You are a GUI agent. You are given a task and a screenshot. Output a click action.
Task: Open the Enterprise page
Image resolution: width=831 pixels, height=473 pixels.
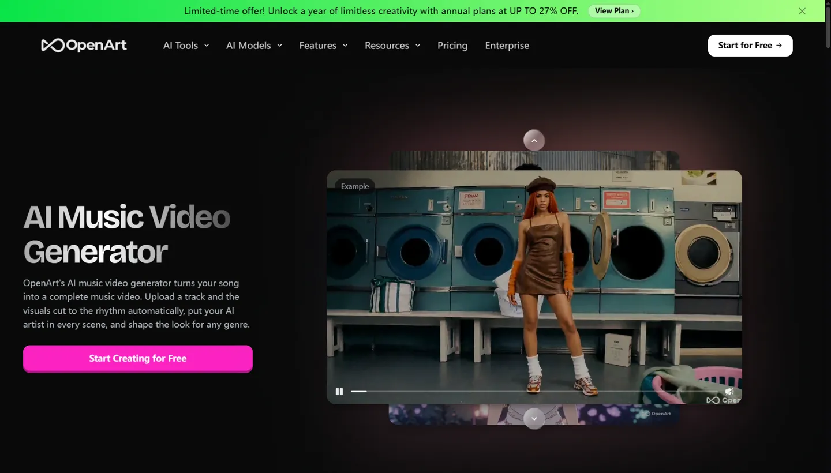(x=507, y=46)
